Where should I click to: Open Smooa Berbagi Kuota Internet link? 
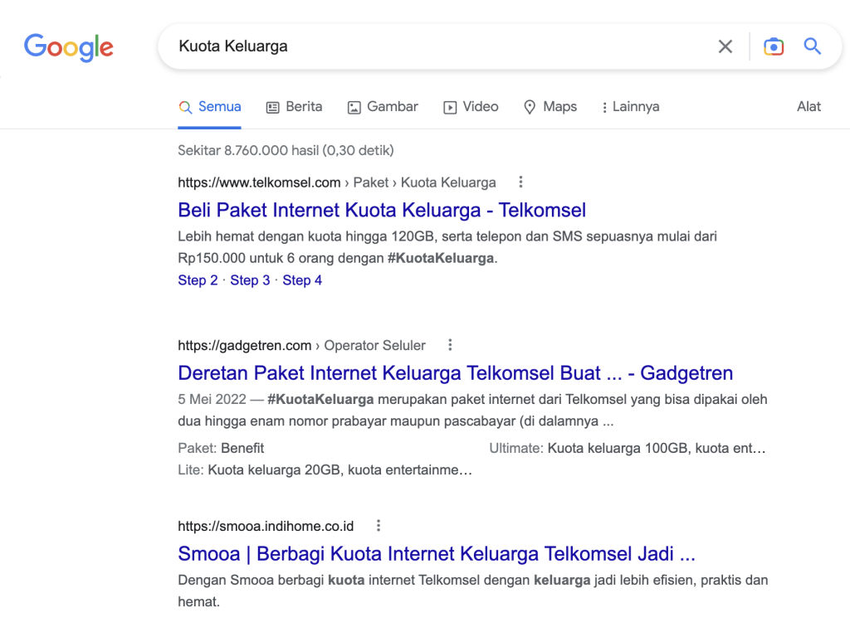437,553
